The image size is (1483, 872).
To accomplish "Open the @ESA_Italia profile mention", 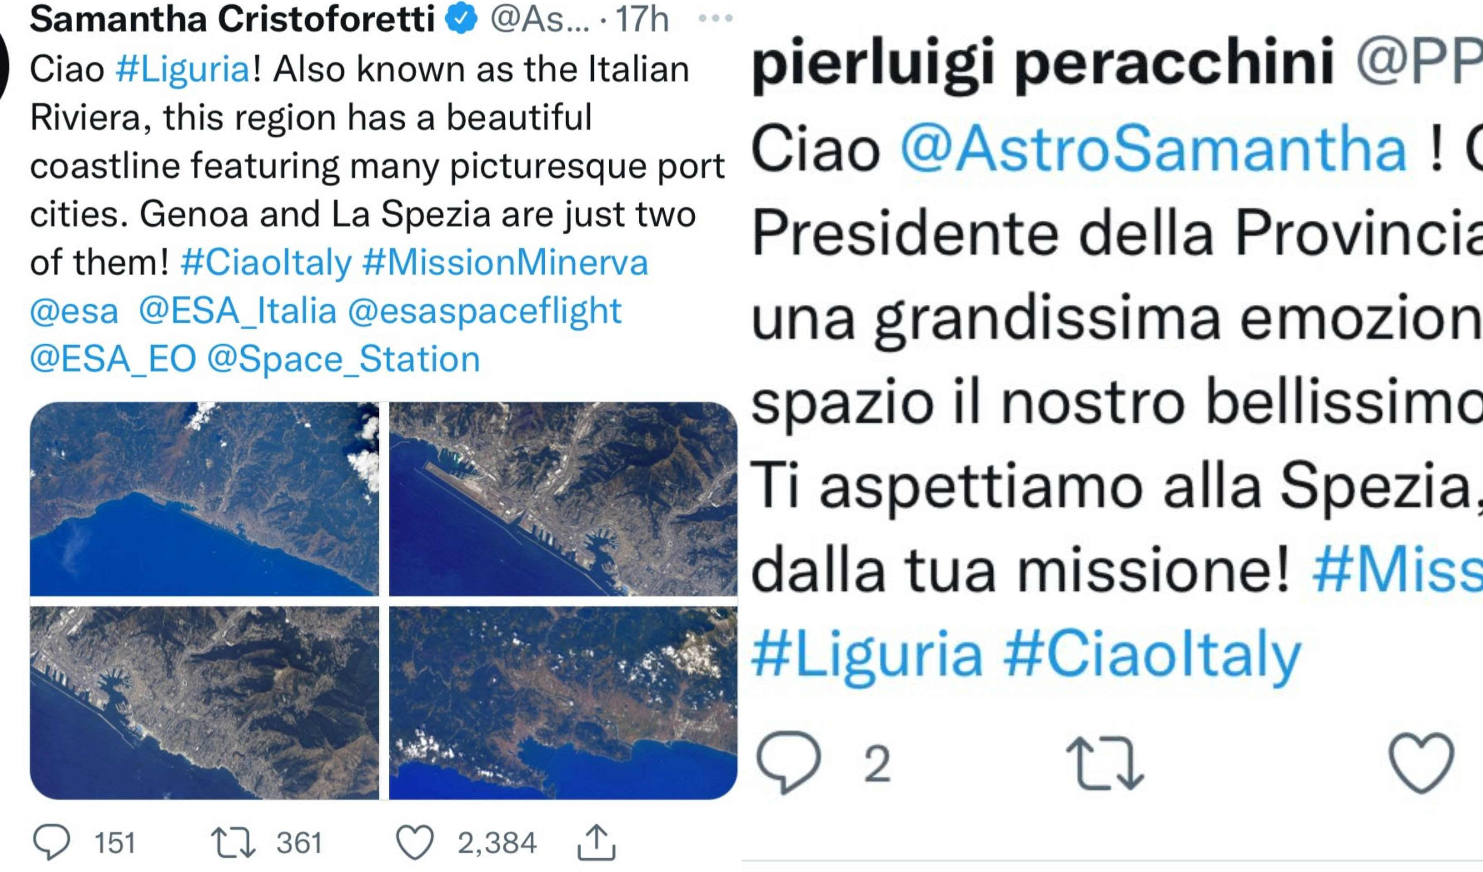I will 238,311.
